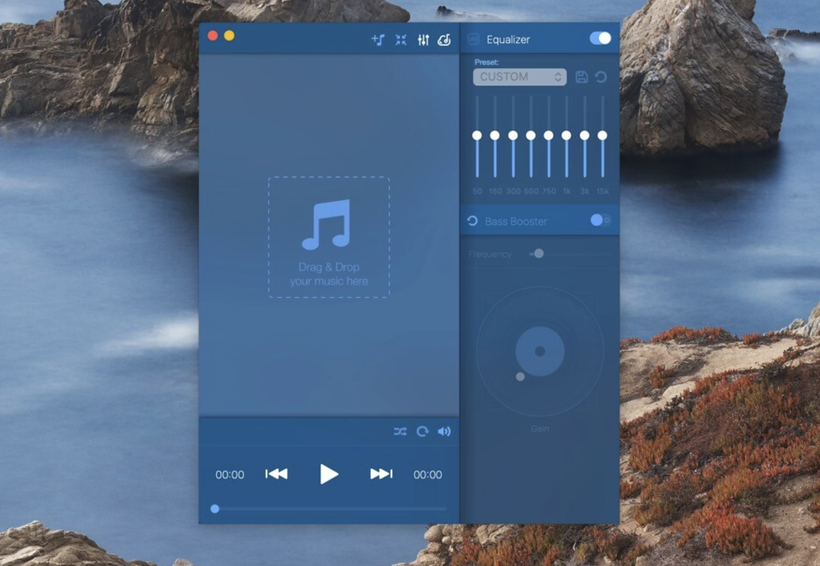This screenshot has width=820, height=566.
Task: Go to the previous track
Action: (x=276, y=474)
